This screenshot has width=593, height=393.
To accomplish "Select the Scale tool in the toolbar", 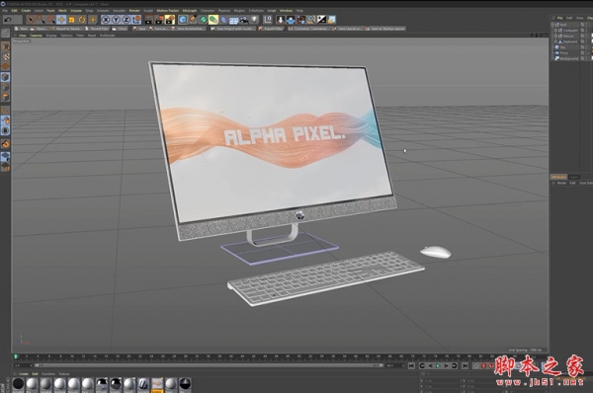I will [71, 20].
